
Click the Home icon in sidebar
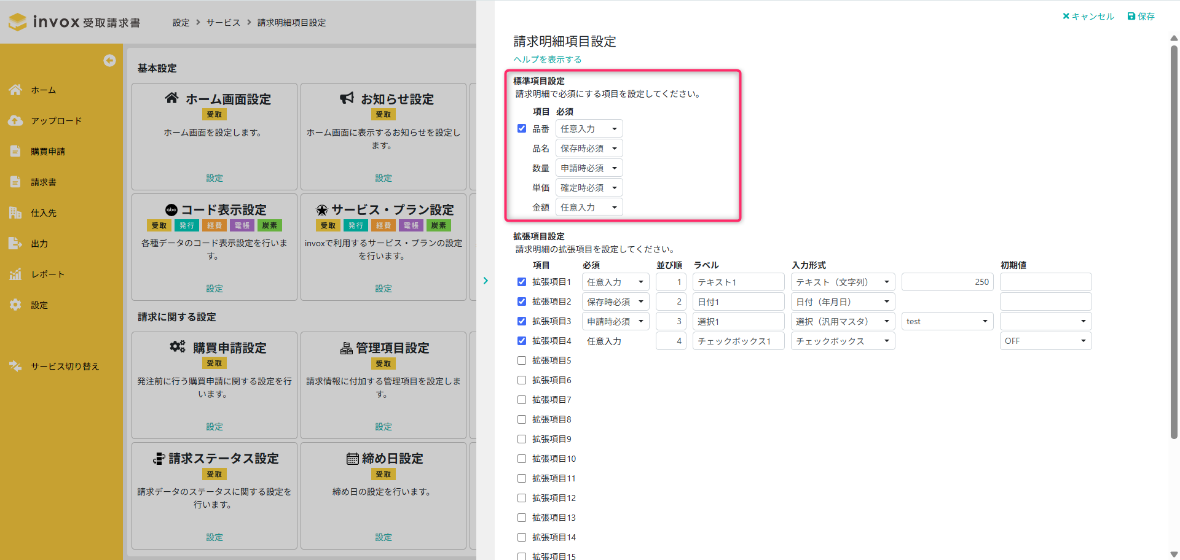coord(15,90)
